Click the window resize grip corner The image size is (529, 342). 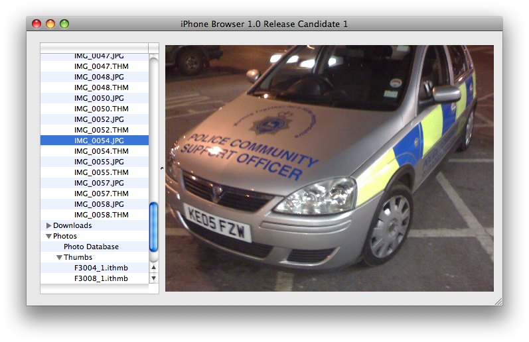tap(498, 301)
